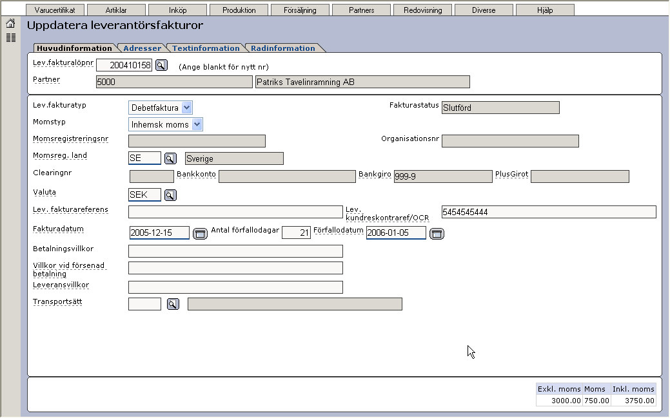Click the Lev.fakturalöpnr label
This screenshot has width=670, height=418.
pos(63,62)
